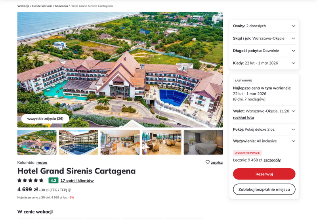
Task: Click Zablokuj bezpłatnie miejsca button
Action: point(264,189)
